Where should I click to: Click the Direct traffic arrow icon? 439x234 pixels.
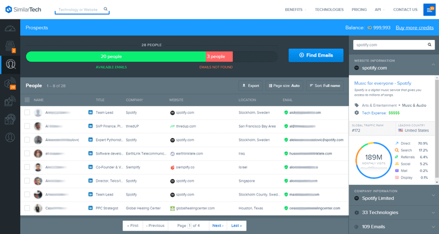[397, 144]
